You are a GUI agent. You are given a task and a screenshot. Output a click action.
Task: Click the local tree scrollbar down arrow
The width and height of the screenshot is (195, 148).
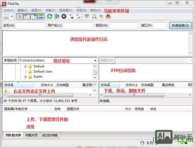point(95,78)
